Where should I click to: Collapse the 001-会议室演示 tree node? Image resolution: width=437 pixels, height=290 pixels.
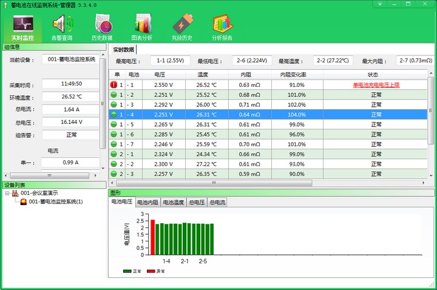7,193
